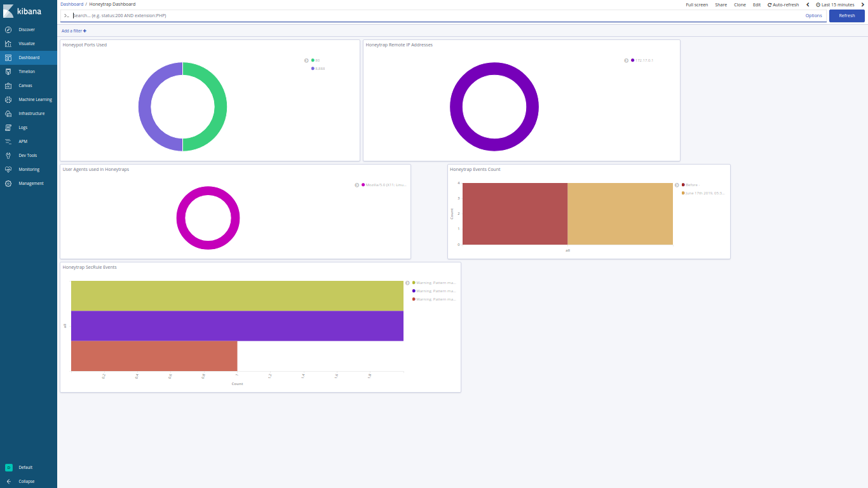Click Add a filter
The height and width of the screenshot is (488, 868).
click(x=74, y=30)
